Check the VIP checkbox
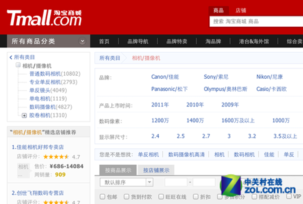The image size is (303, 204). point(289,196)
